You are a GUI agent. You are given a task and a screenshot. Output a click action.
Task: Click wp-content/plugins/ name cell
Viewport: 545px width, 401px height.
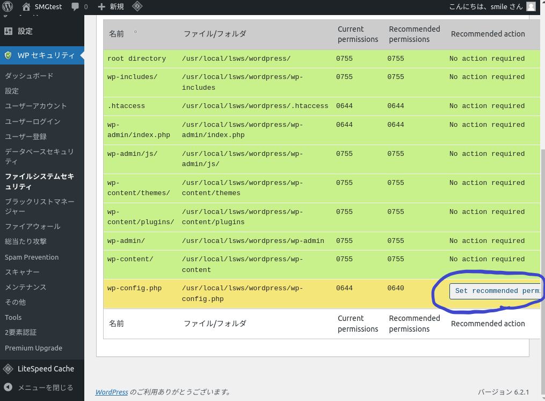(141, 217)
